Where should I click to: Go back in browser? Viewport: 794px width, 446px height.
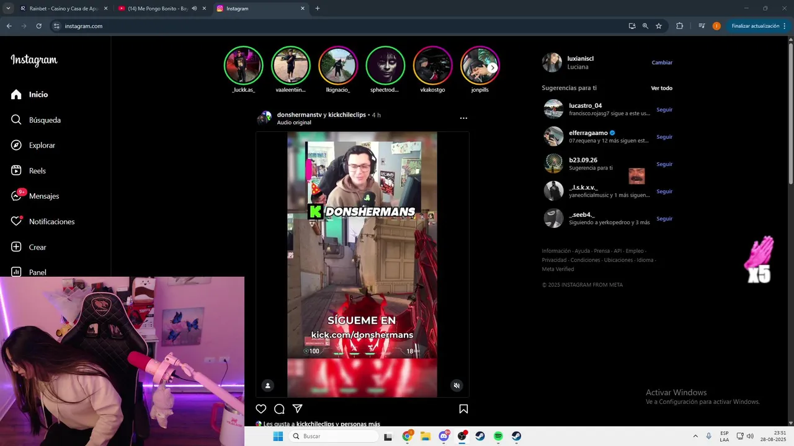coord(9,26)
